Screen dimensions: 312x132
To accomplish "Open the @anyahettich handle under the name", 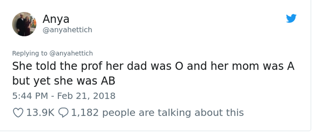I will coord(67,30).
